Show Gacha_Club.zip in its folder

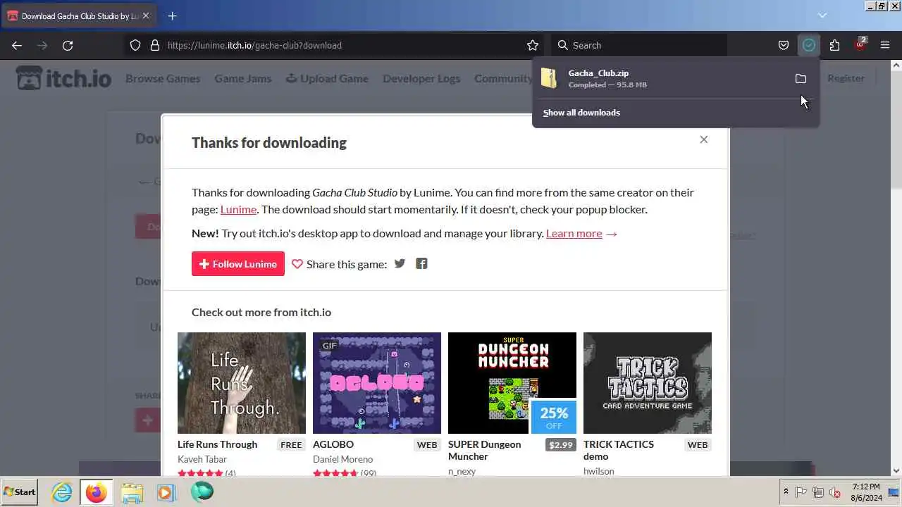(x=801, y=79)
